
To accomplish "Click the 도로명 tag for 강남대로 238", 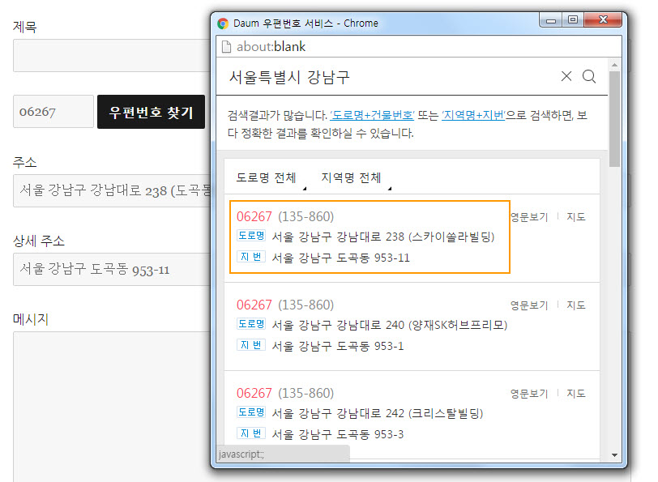I will (251, 236).
